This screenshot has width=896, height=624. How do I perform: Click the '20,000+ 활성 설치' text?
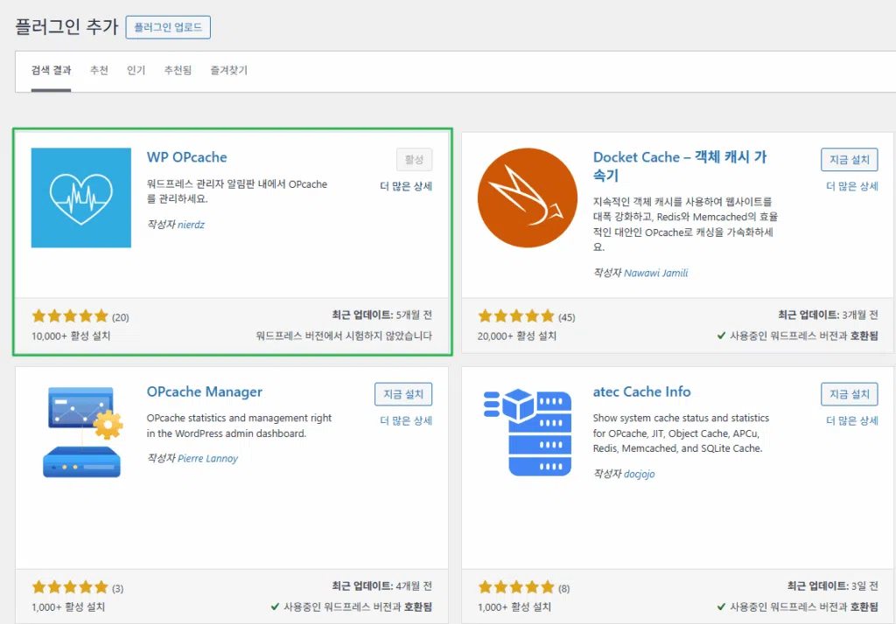tap(517, 336)
